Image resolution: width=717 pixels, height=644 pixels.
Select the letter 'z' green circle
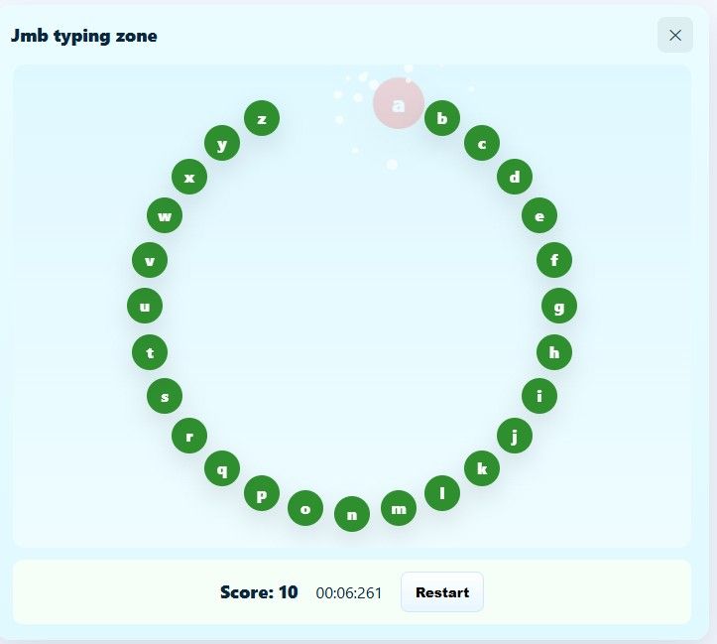click(262, 119)
